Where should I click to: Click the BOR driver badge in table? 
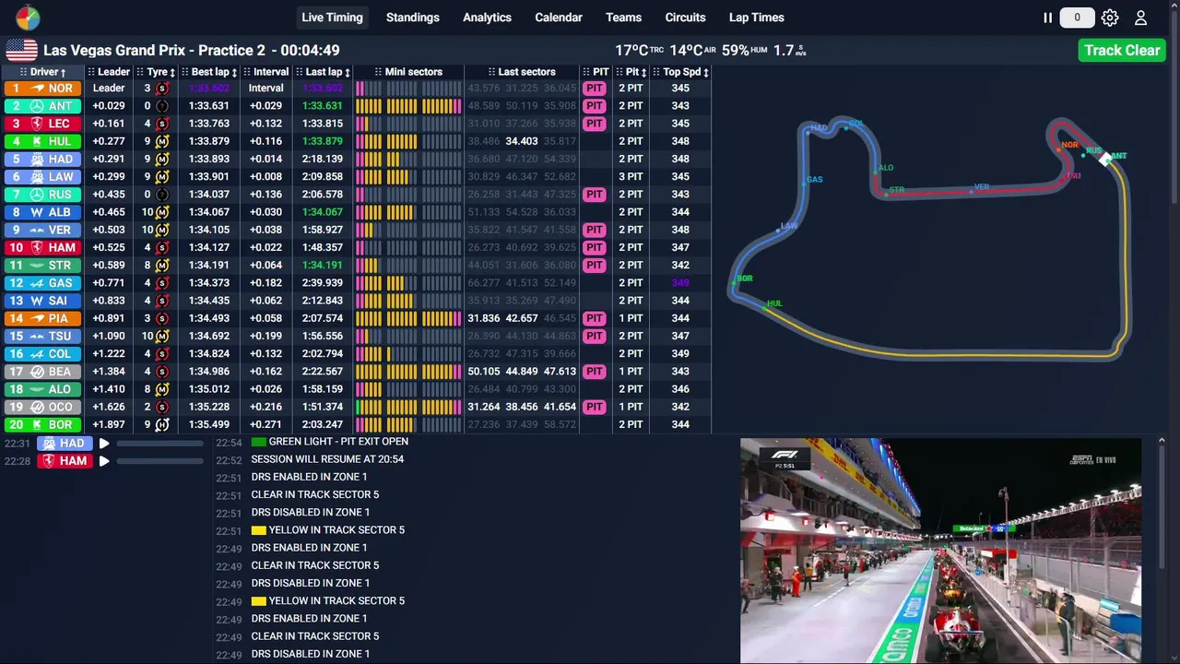(x=43, y=424)
